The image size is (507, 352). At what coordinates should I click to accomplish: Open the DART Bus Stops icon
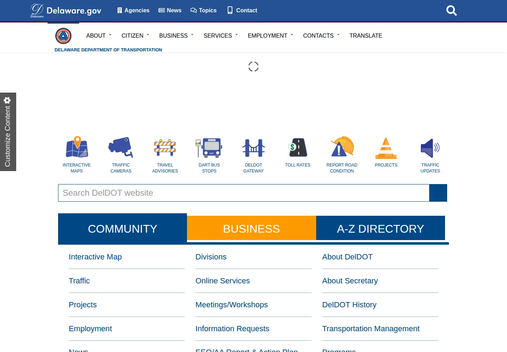tap(209, 147)
